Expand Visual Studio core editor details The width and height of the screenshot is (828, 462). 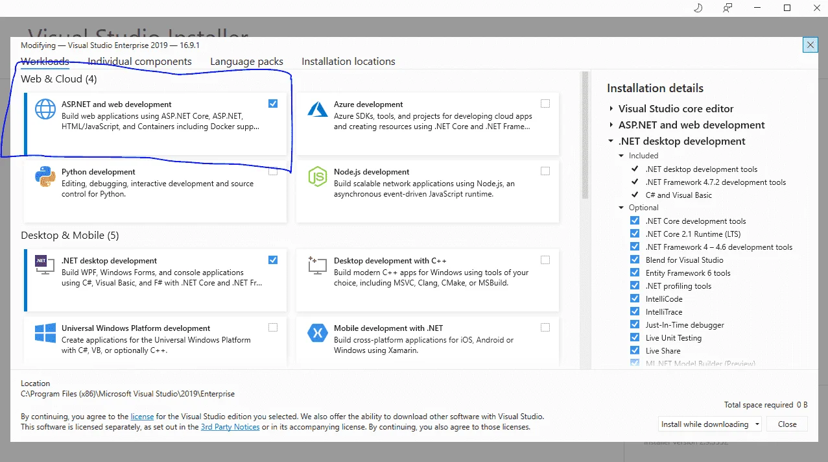pyautogui.click(x=611, y=109)
